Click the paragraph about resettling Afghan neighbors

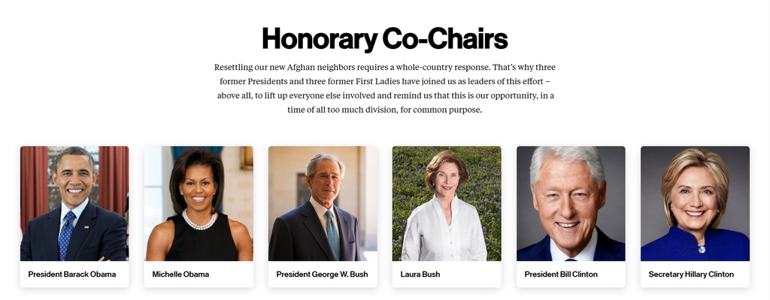[385, 89]
